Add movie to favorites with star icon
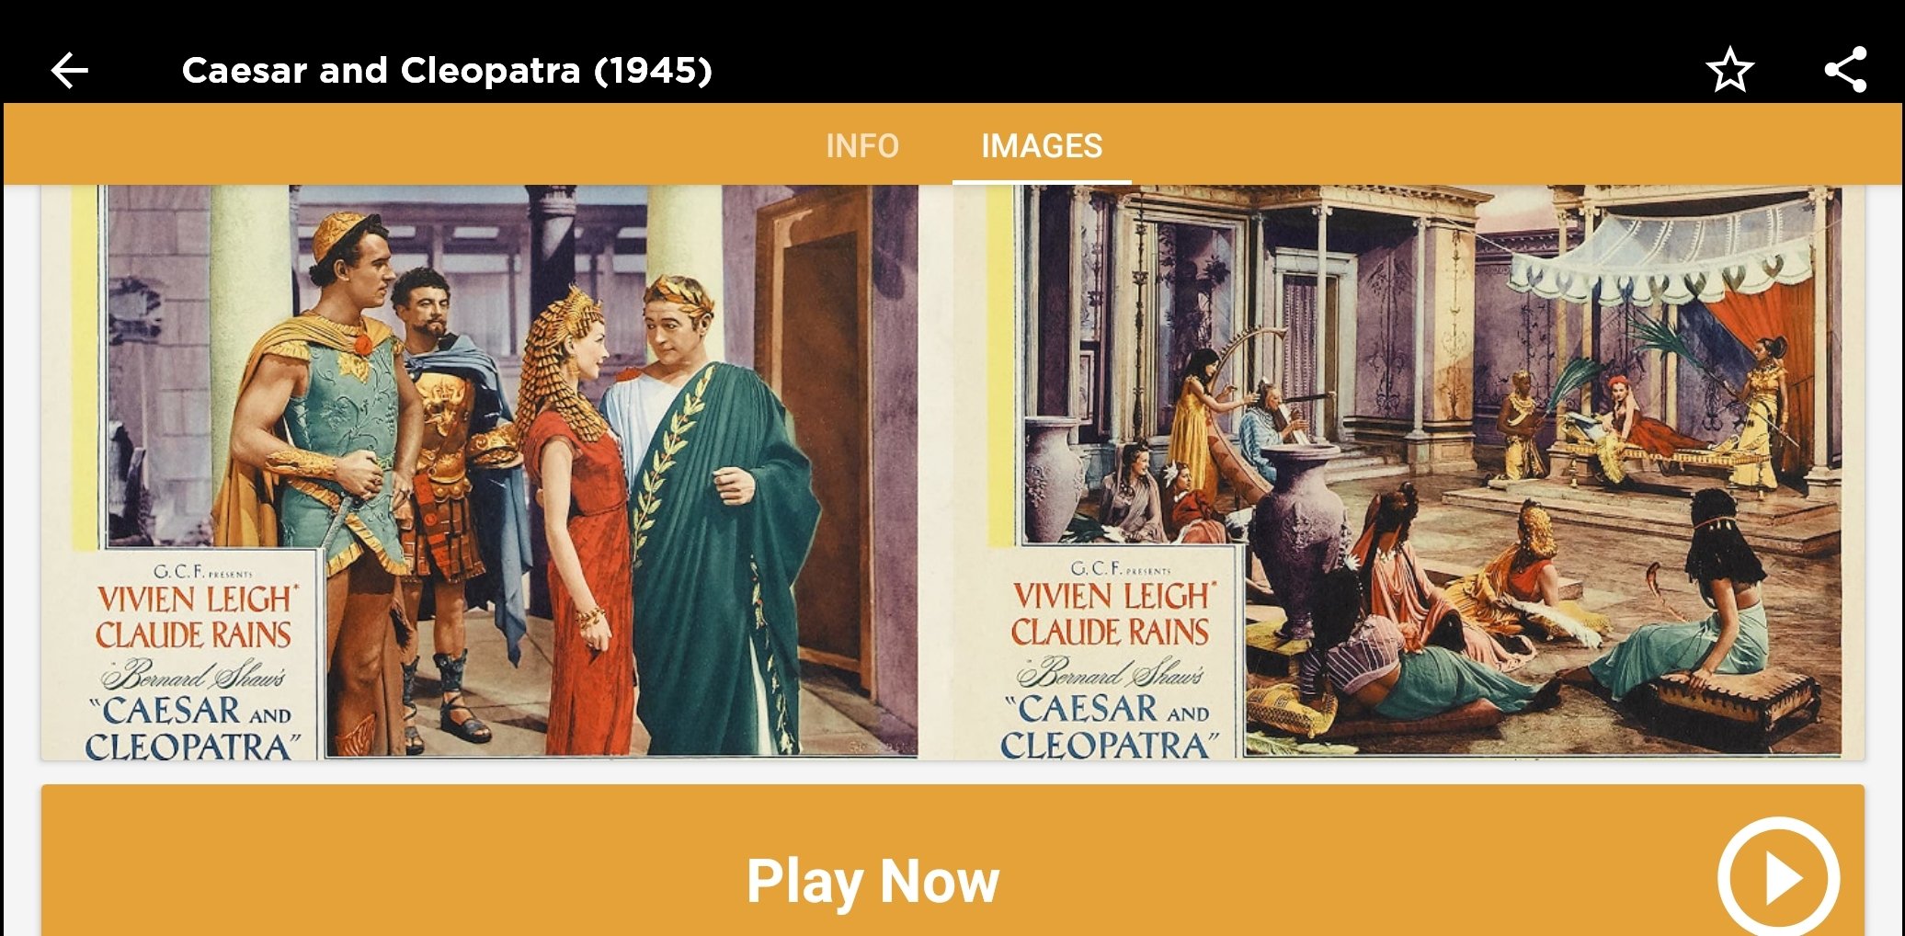The image size is (1905, 936). (x=1729, y=70)
